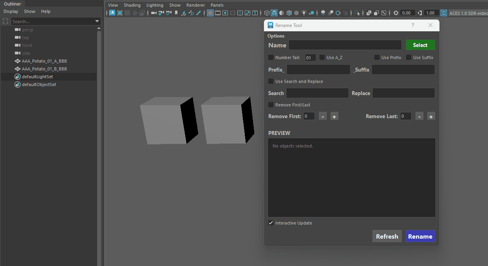Click the Prefix_ input field
Screen dimensions: 488x266
(318, 70)
